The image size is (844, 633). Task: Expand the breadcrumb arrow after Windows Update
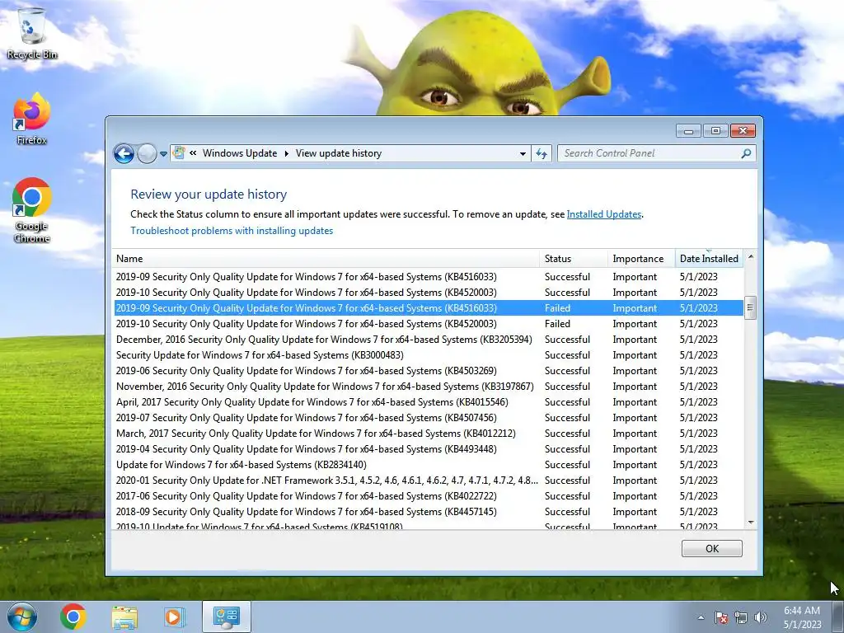tap(286, 153)
